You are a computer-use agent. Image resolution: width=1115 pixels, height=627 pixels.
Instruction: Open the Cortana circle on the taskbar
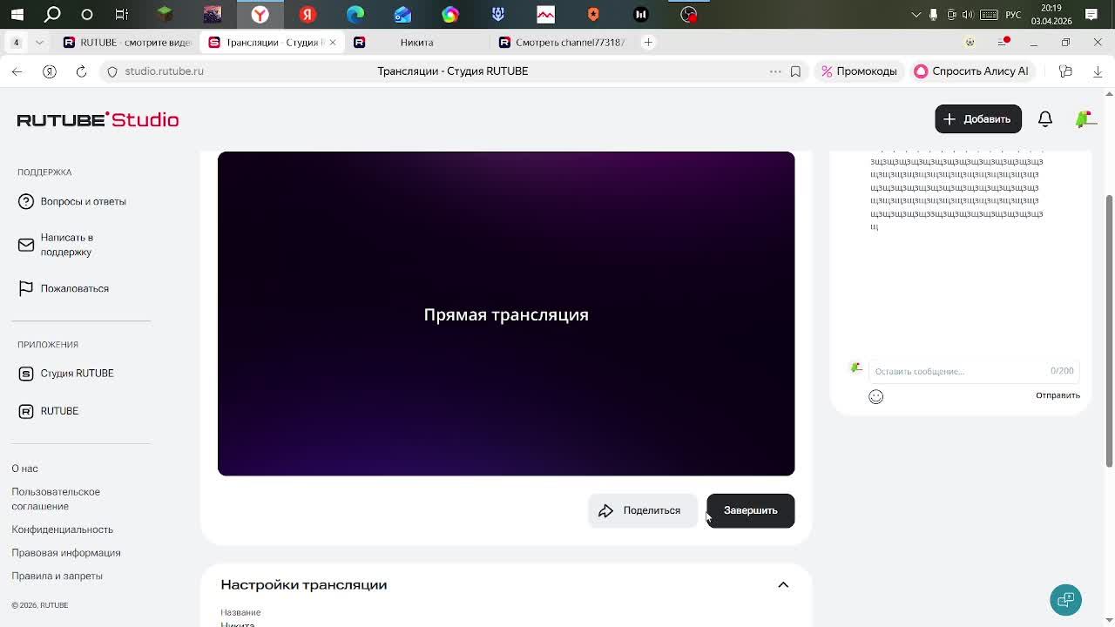[87, 14]
